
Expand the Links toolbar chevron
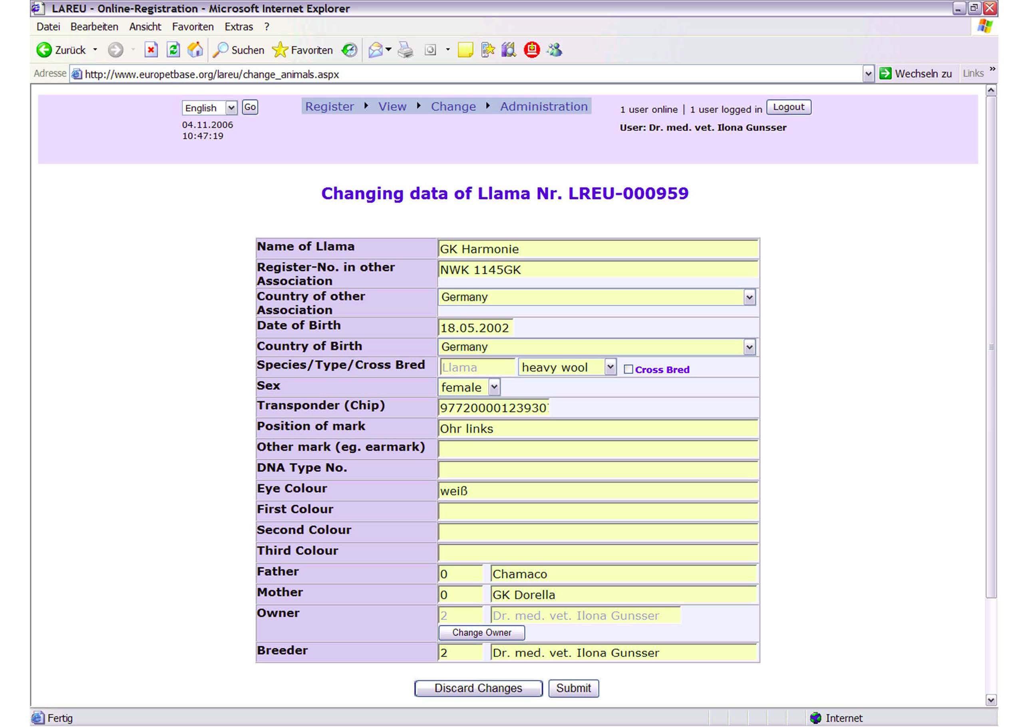coord(992,69)
